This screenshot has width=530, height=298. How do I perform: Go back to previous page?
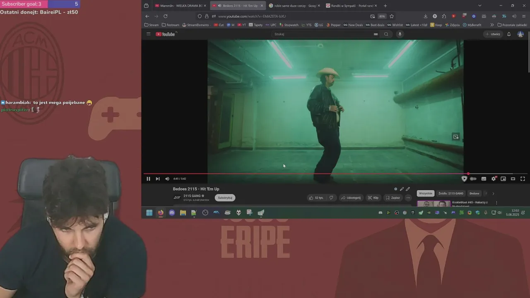pyautogui.click(x=147, y=16)
